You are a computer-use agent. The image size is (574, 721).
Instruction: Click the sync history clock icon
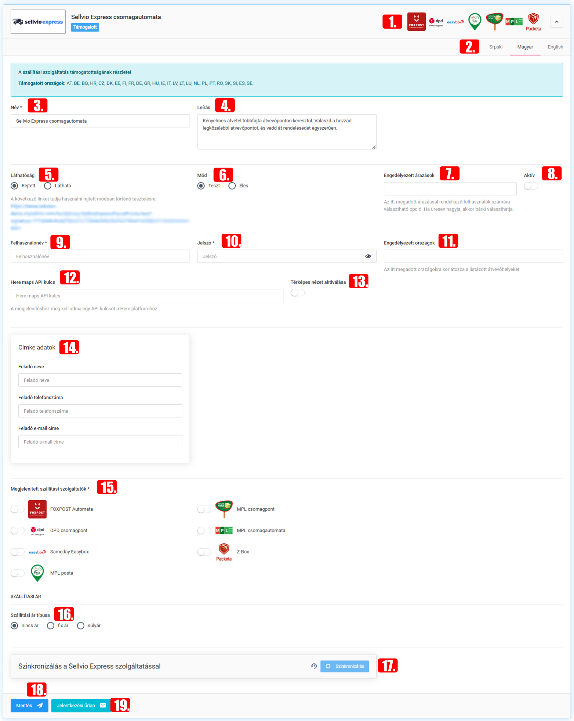[314, 666]
